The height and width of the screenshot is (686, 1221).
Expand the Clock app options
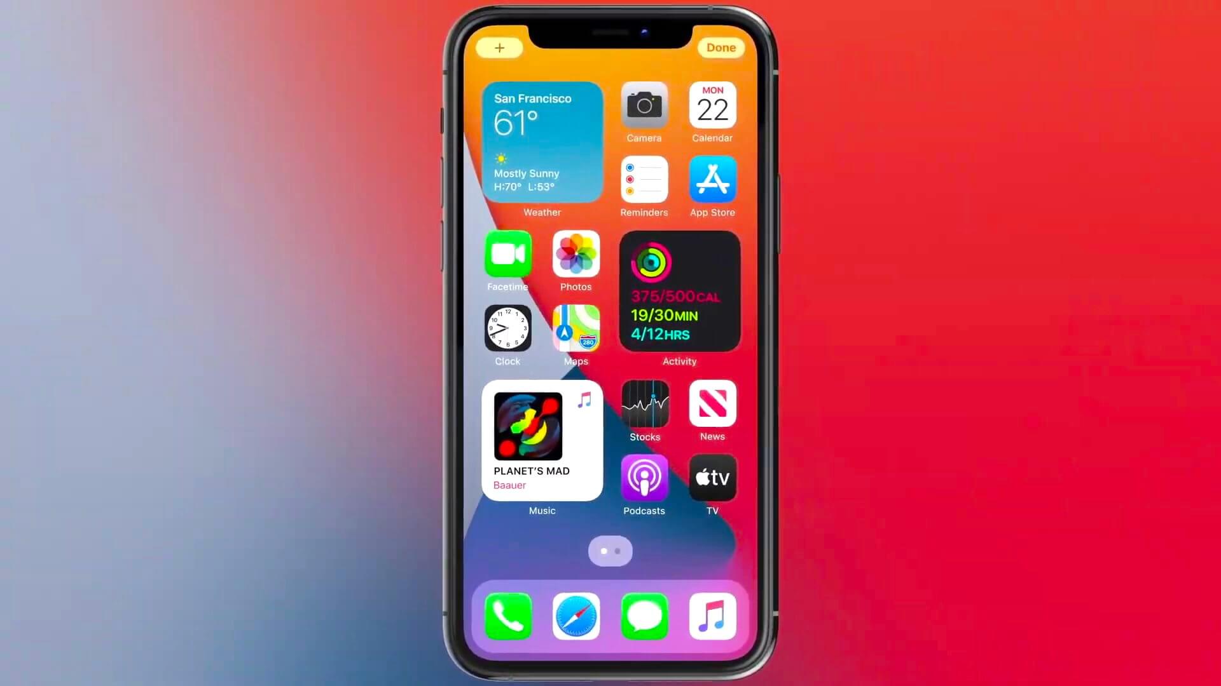coord(507,328)
